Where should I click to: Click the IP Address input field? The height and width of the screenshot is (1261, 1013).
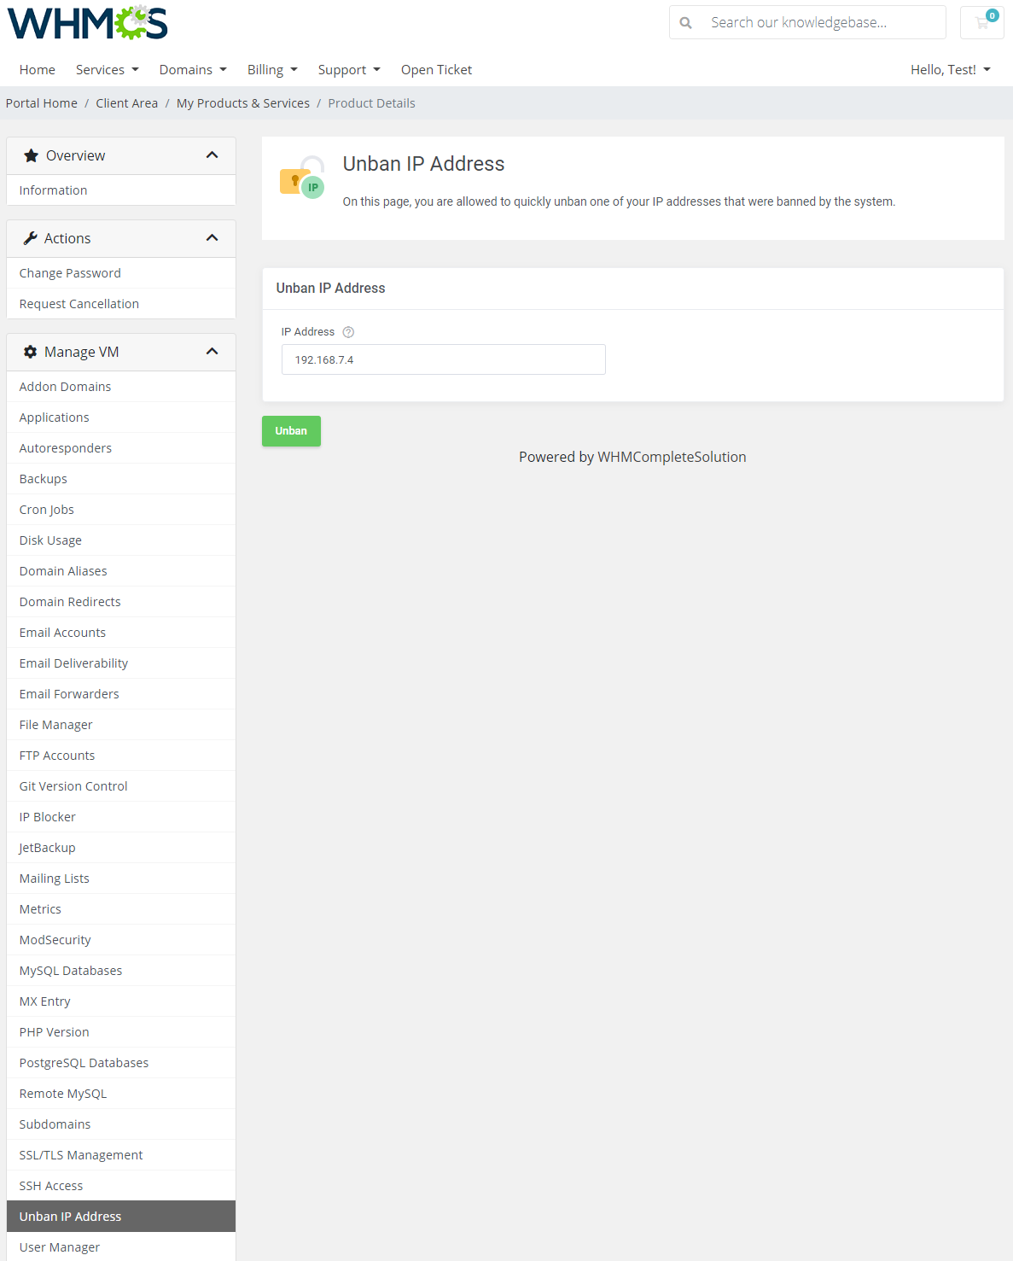[x=443, y=359]
